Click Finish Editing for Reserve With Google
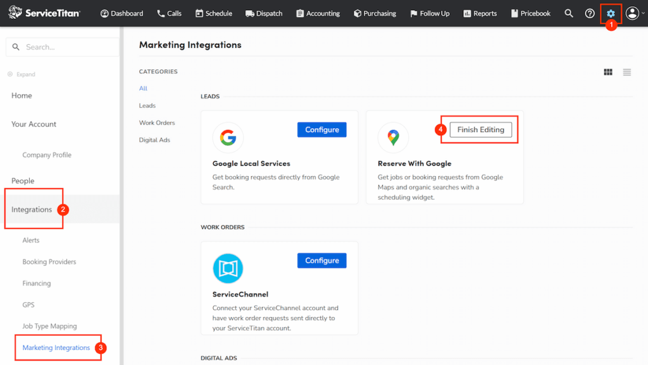The height and width of the screenshot is (365, 648). coord(480,129)
